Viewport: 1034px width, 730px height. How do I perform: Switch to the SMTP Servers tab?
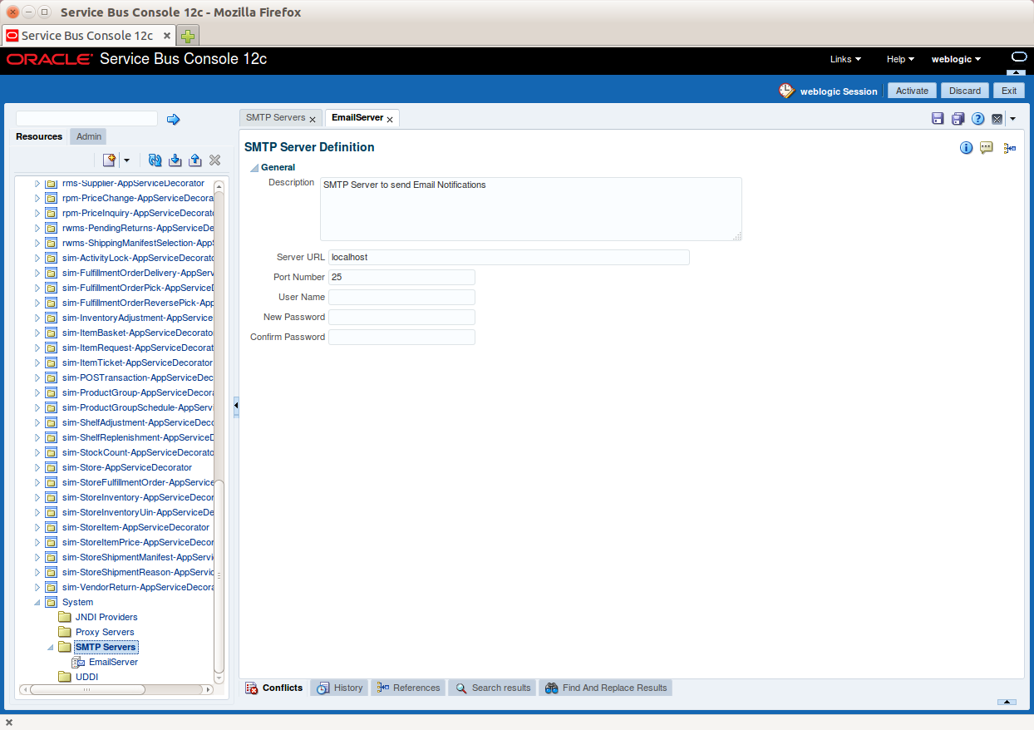[x=275, y=118]
